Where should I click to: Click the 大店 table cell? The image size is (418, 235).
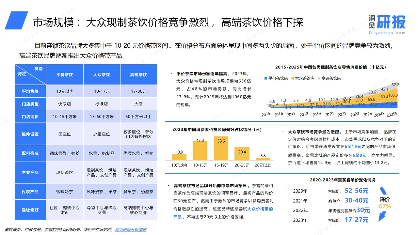click(138, 104)
